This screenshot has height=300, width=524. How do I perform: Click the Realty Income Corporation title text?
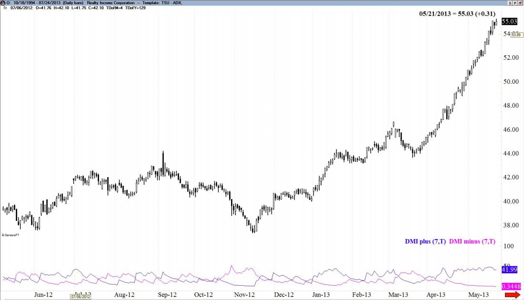point(109,3)
